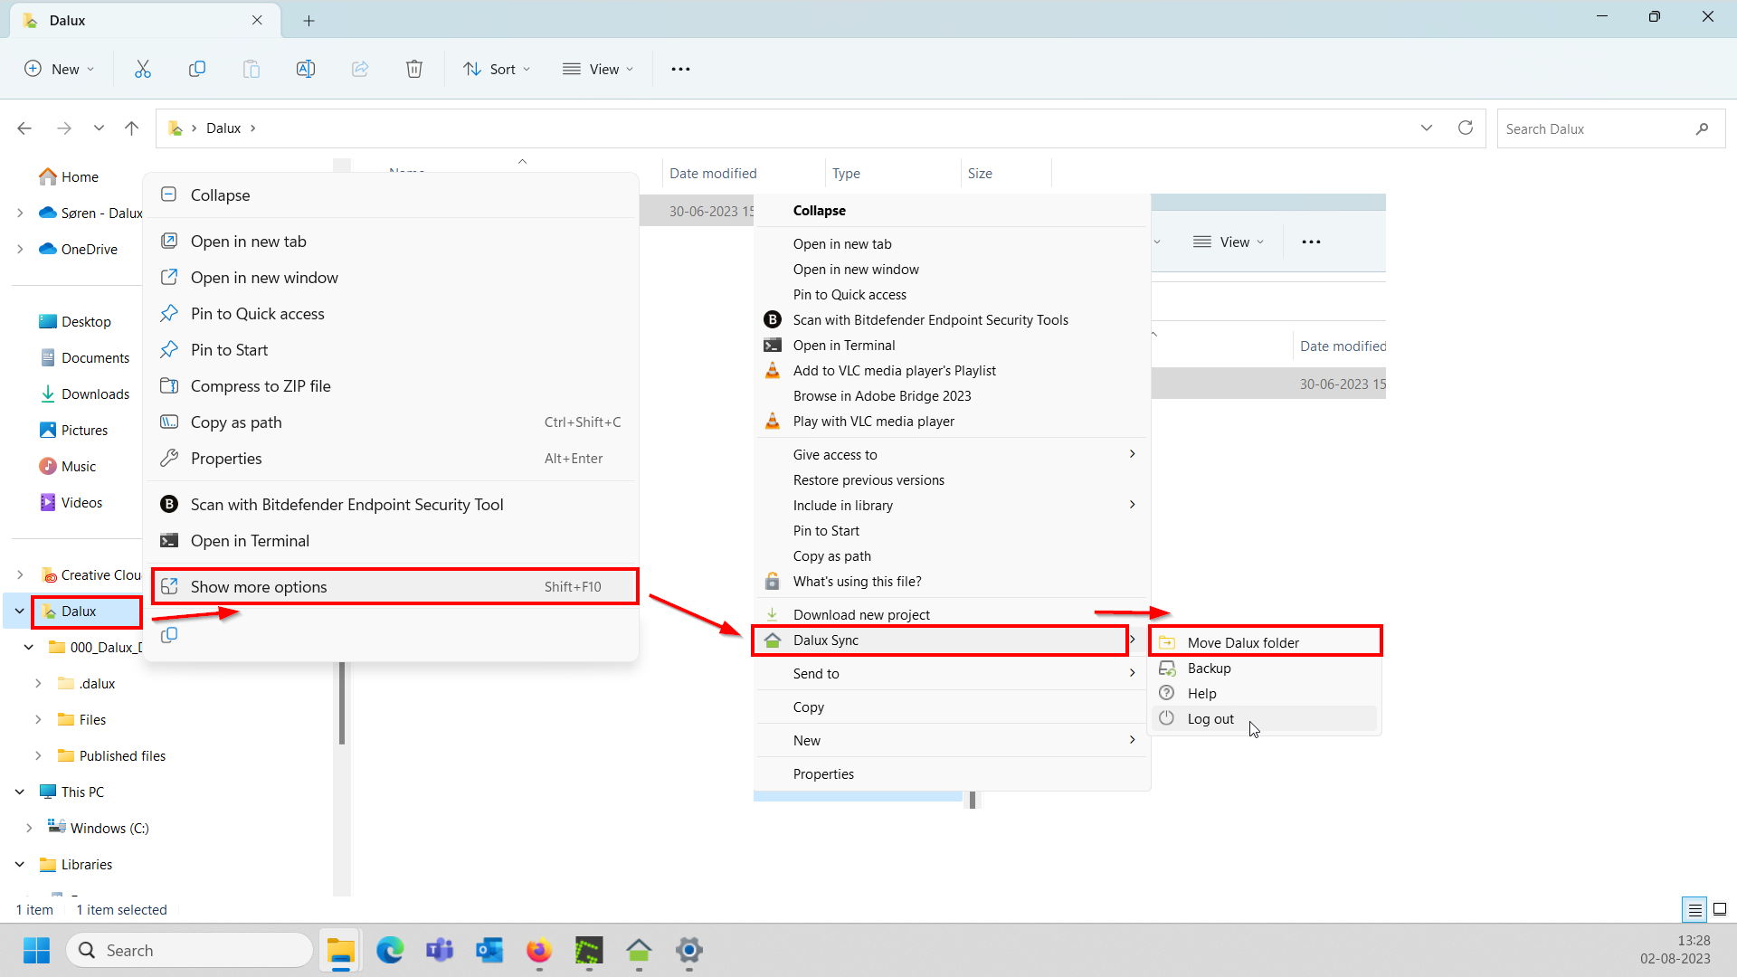Click the Up directory arrow icon
Image resolution: width=1737 pixels, height=977 pixels.
pyautogui.click(x=132, y=128)
